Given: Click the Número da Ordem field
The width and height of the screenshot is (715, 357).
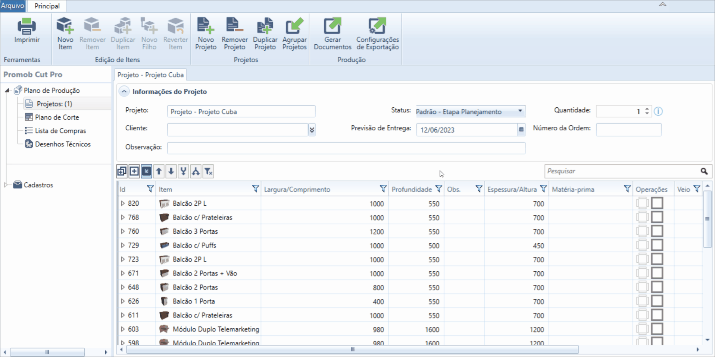Looking at the screenshot, I should pos(628,129).
